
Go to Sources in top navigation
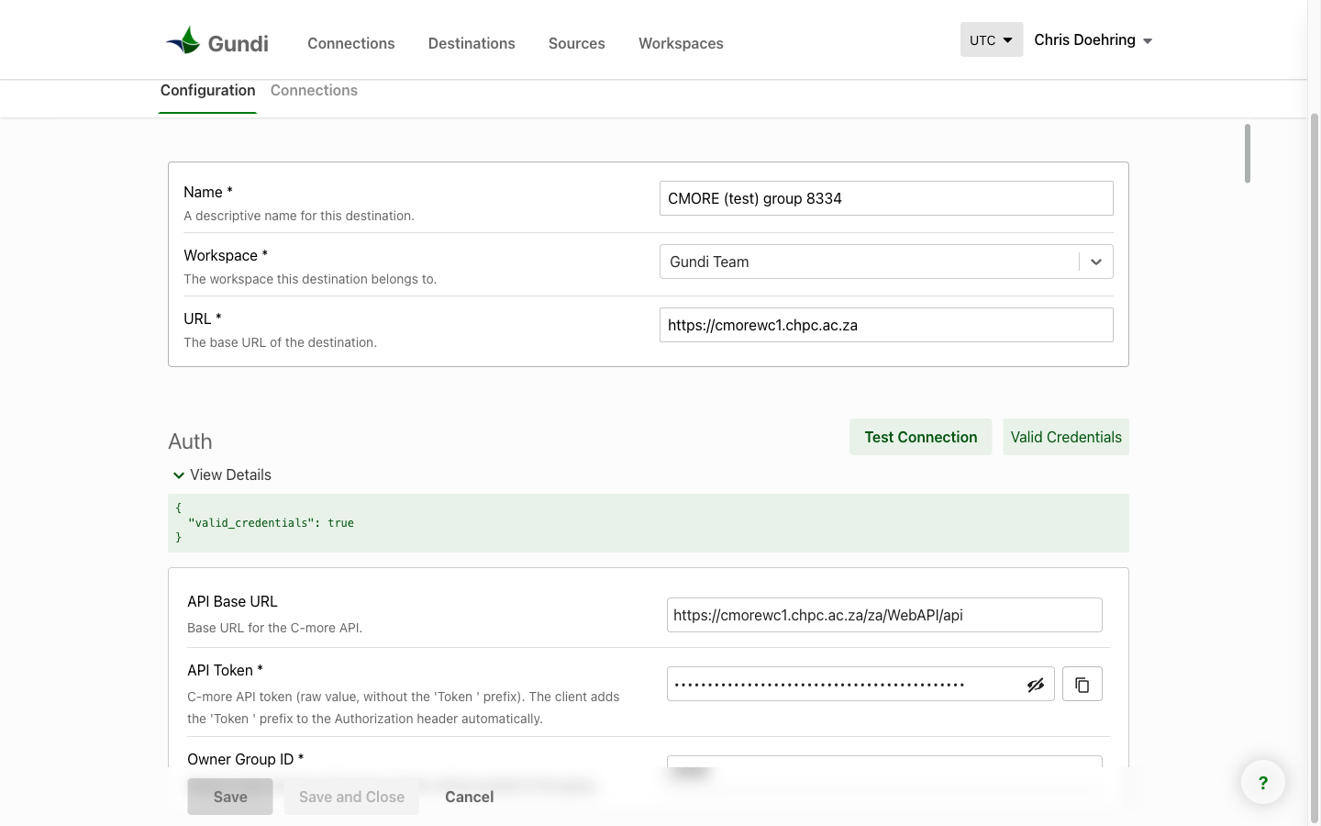click(x=577, y=43)
